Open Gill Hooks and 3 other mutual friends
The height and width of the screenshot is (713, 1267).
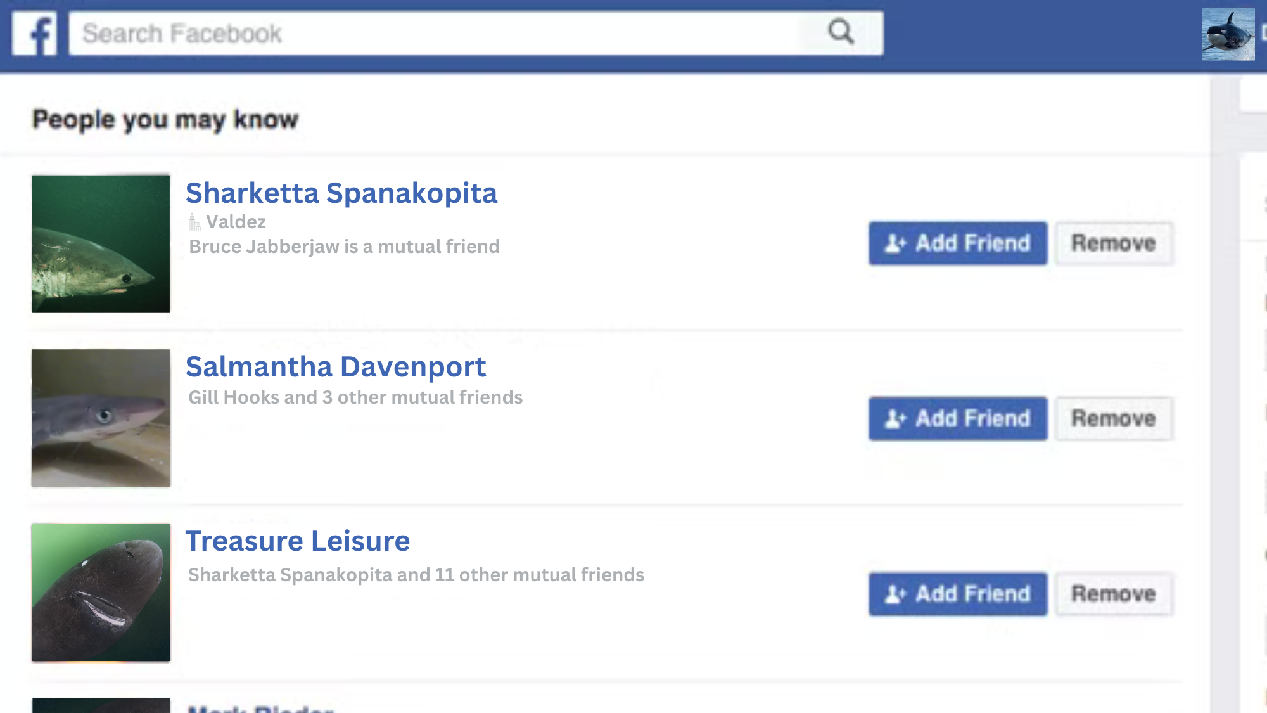coord(355,397)
